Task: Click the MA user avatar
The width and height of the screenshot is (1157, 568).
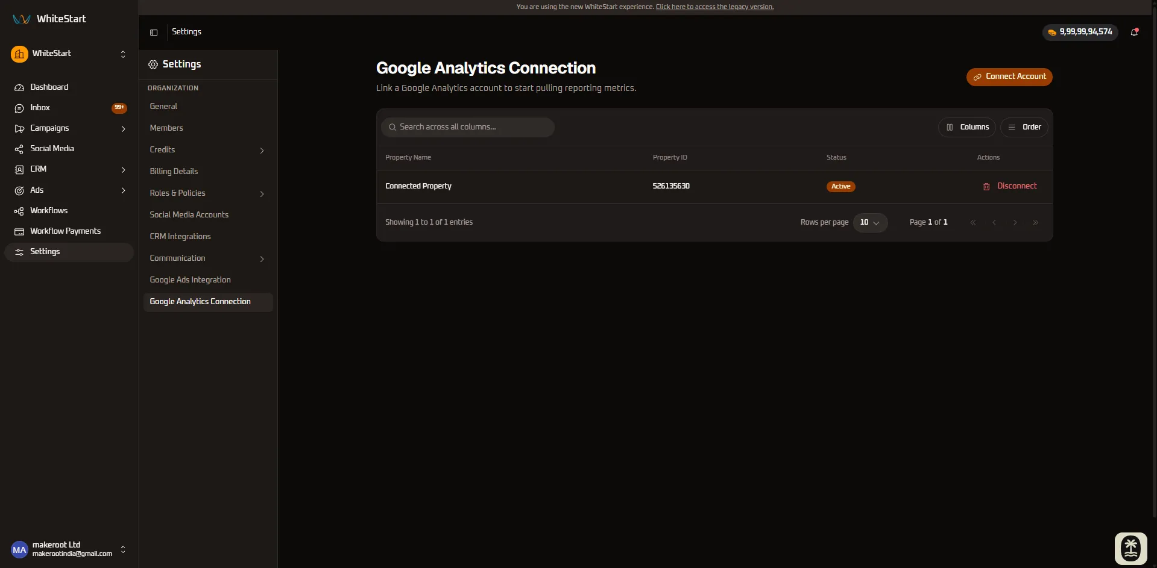Action: [19, 549]
